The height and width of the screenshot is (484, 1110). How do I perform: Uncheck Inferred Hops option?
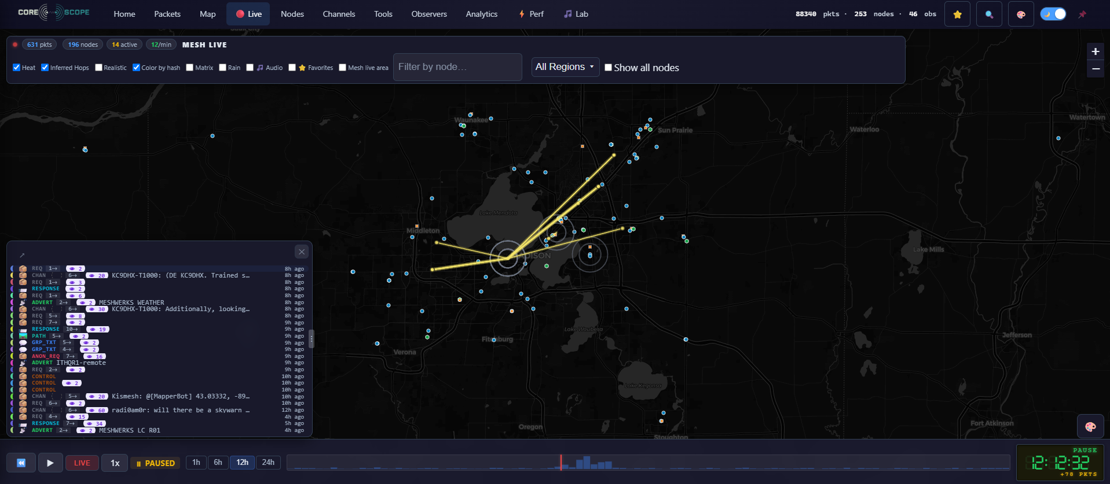[x=45, y=68]
